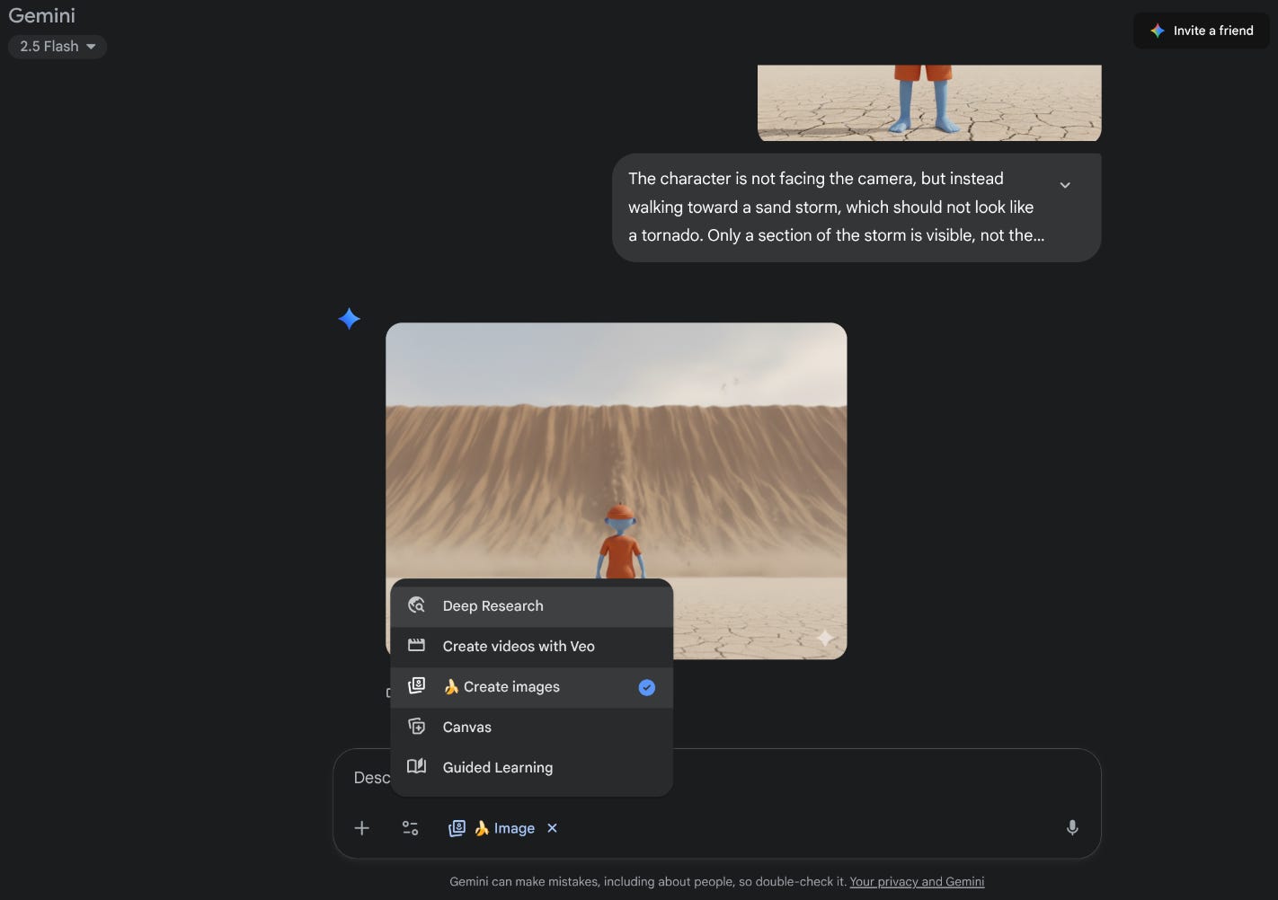Screen dimensions: 1278x900
Task: Expand the truncated user prompt chevron
Action: point(1065,185)
